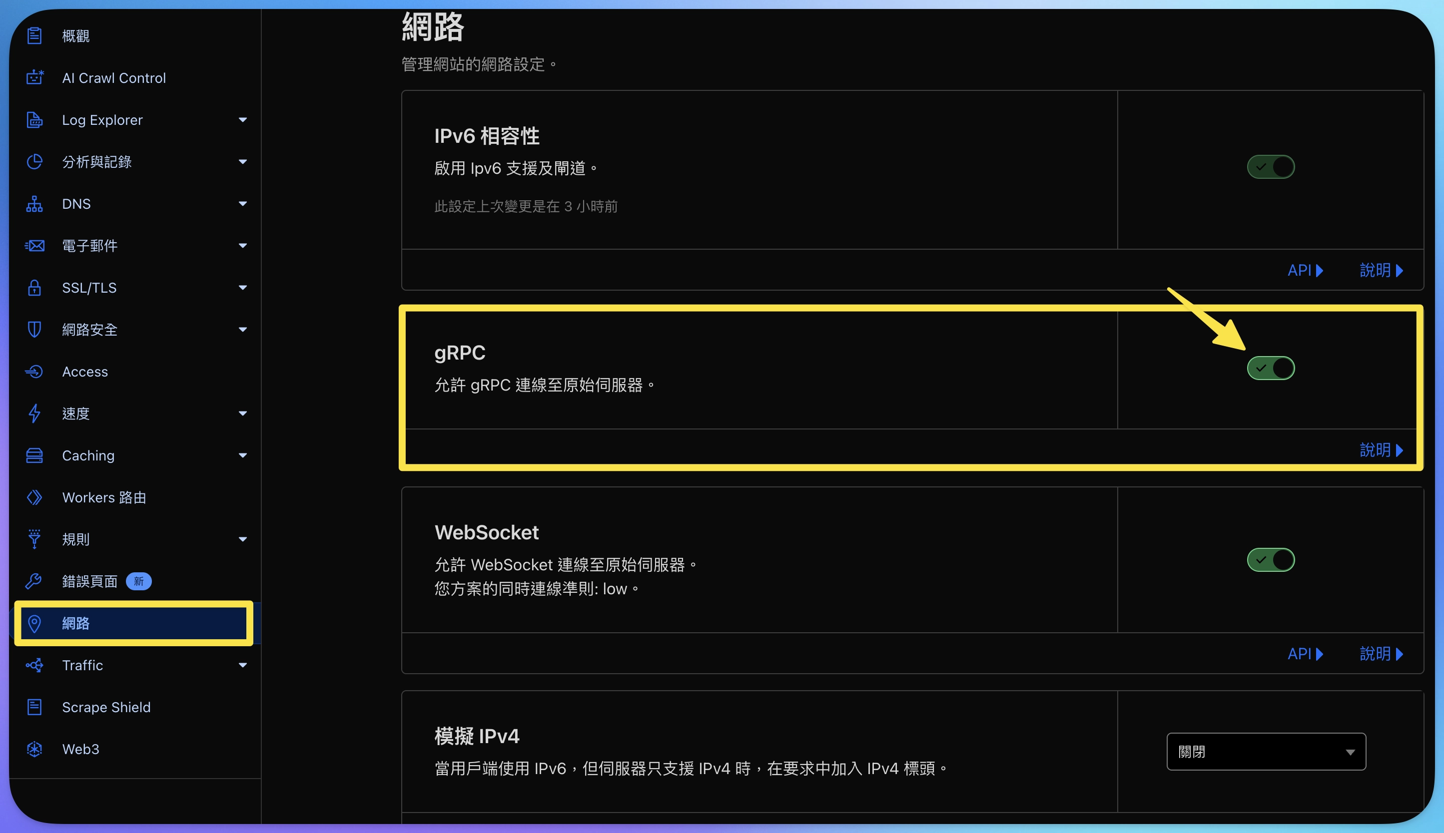Open the Scrape Shield menu item
Screen dimensions: 1444x833
106,707
